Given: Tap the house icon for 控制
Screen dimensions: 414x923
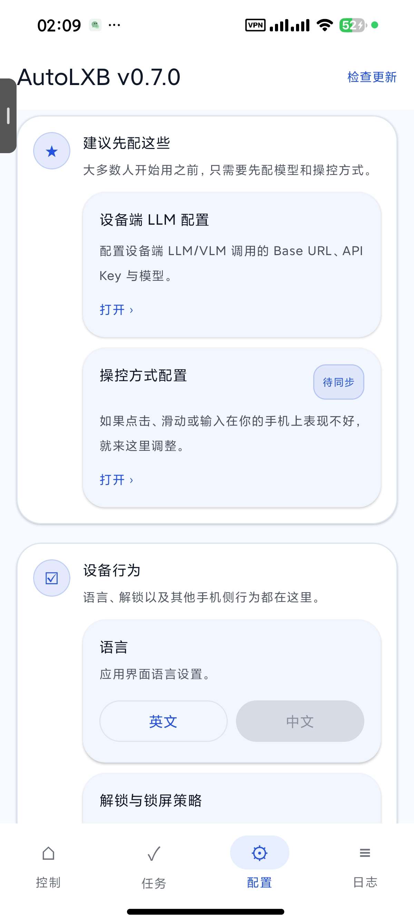Looking at the screenshot, I should 48,853.
